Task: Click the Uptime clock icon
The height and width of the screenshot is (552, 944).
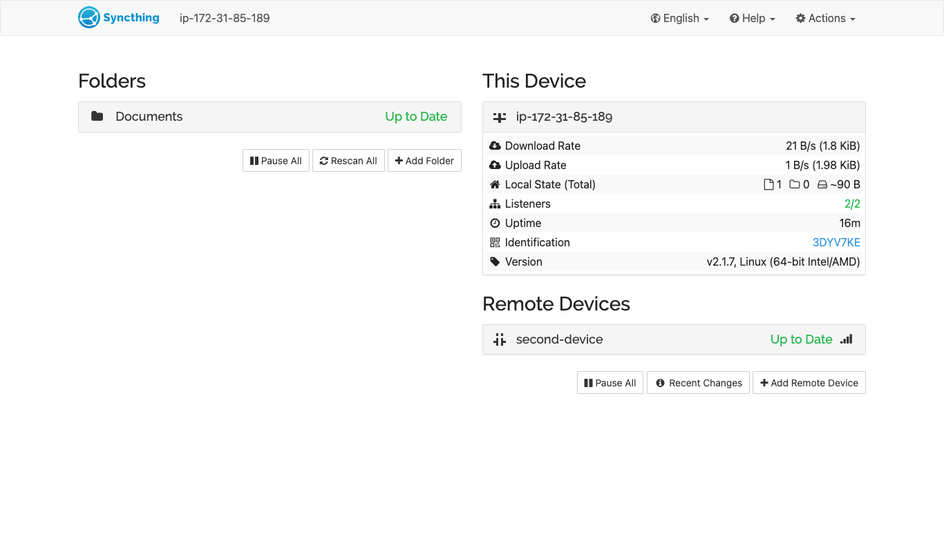Action: 495,223
